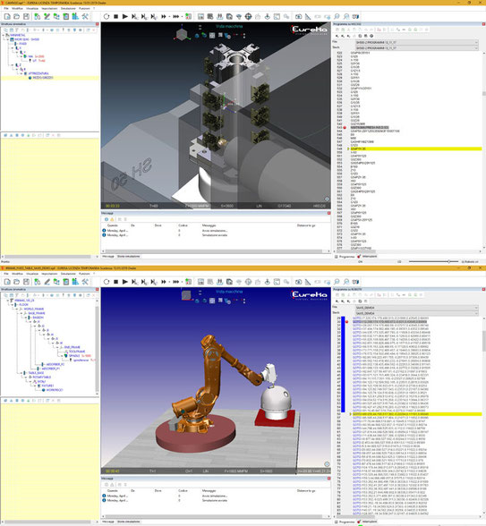
Task: Select the PEZZO GREZZO item in top tree
Action: 43,78
